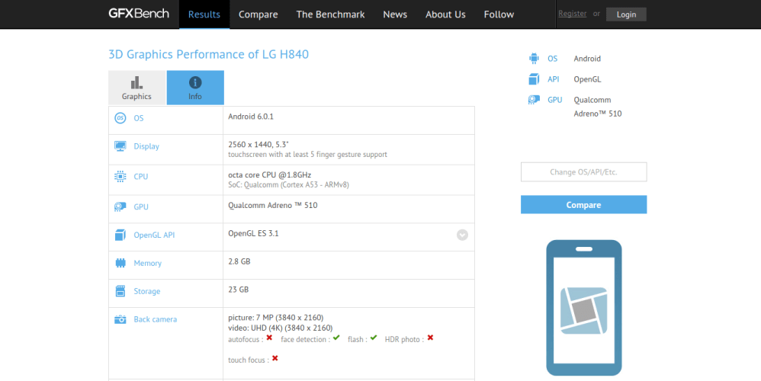Click the GFXBench logo
Viewport: 761px width, 381px height.
[139, 14]
